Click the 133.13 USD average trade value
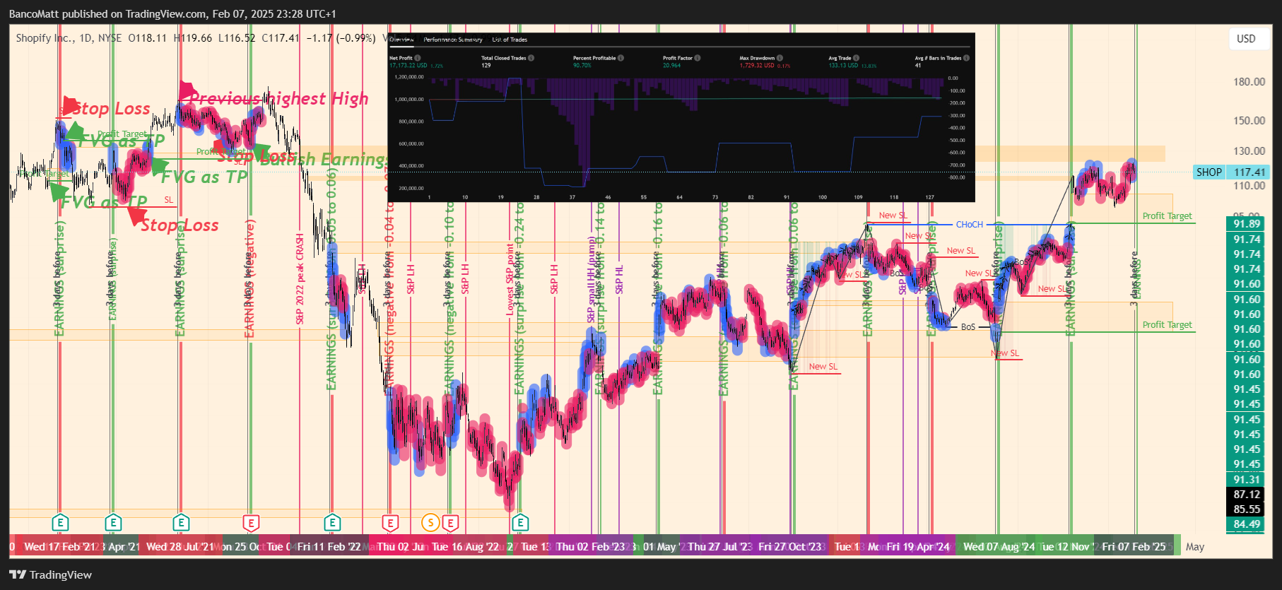This screenshot has width=1282, height=590. coord(843,66)
